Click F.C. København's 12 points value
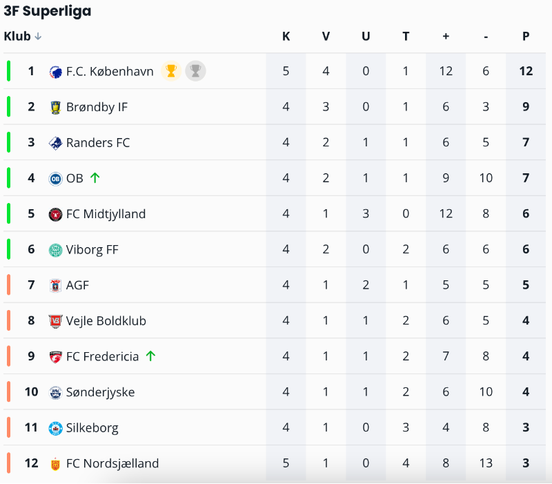 pyautogui.click(x=526, y=71)
